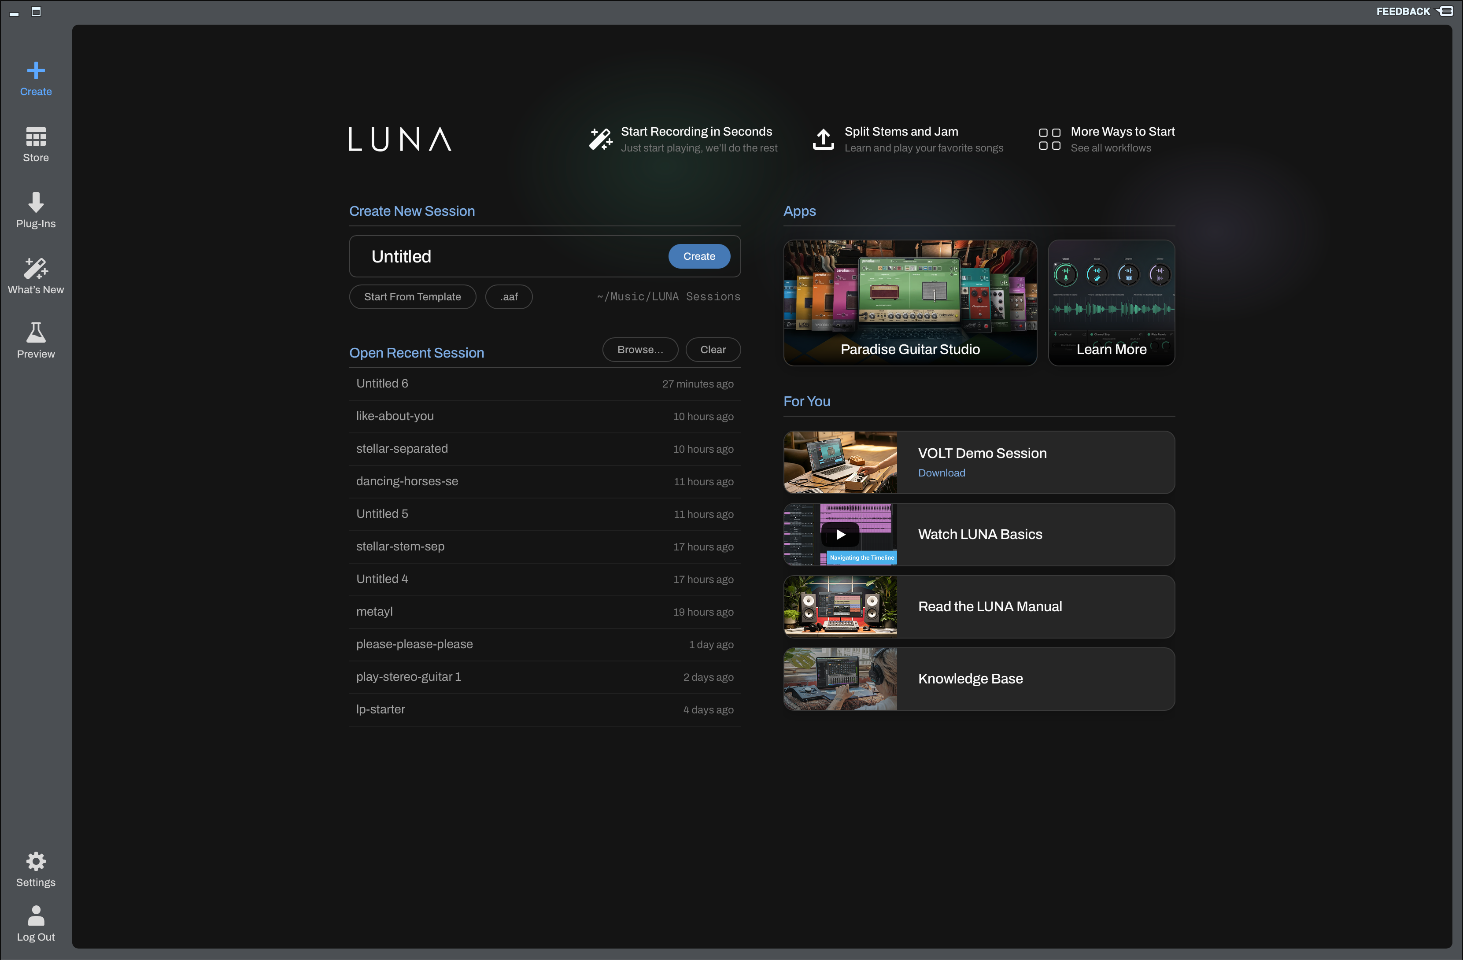Open recent session stellar-stem-sep
Viewport: 1463px width, 960px height.
pos(545,547)
